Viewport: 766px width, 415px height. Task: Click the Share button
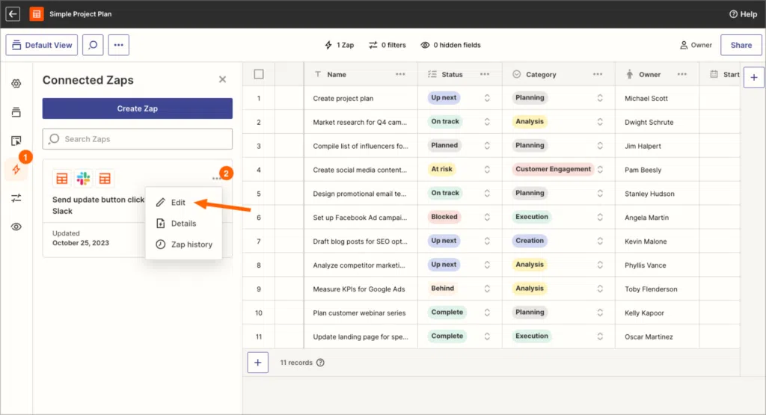pyautogui.click(x=741, y=45)
